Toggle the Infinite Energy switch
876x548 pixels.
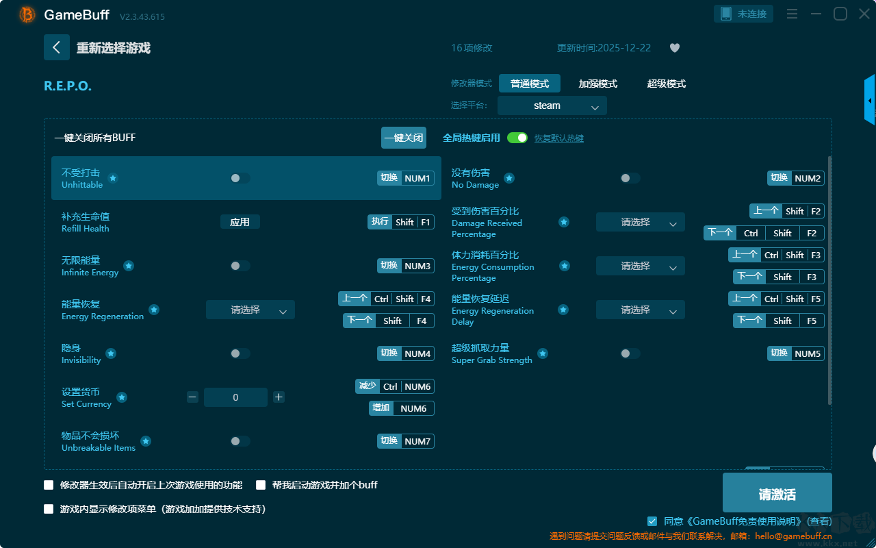[x=240, y=266]
